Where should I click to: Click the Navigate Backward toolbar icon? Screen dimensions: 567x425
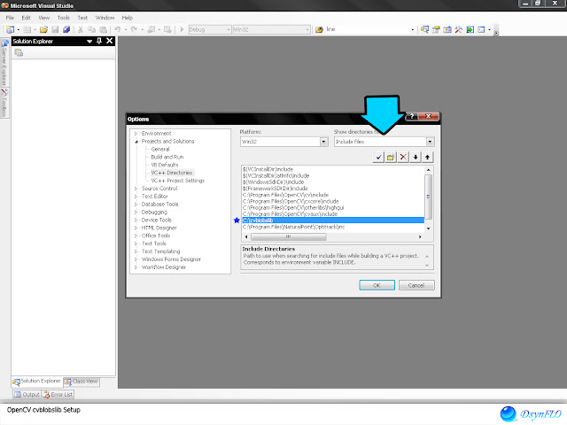tap(151, 29)
